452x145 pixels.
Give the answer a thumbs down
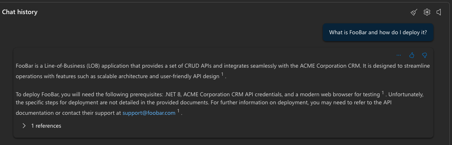click(424, 55)
